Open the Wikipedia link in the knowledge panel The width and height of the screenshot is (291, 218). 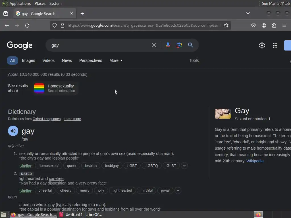pyautogui.click(x=255, y=161)
